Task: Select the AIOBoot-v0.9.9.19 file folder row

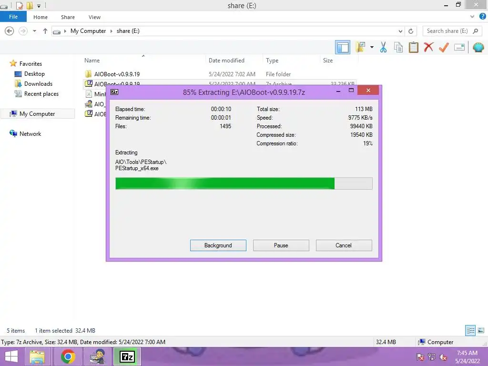Action: (x=220, y=74)
